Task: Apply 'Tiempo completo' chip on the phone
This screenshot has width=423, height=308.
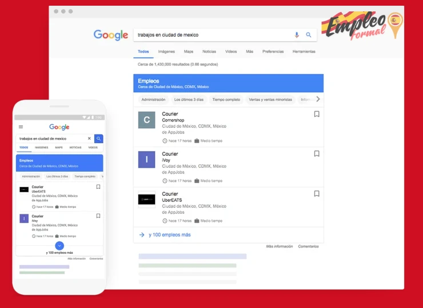Action: coord(85,177)
